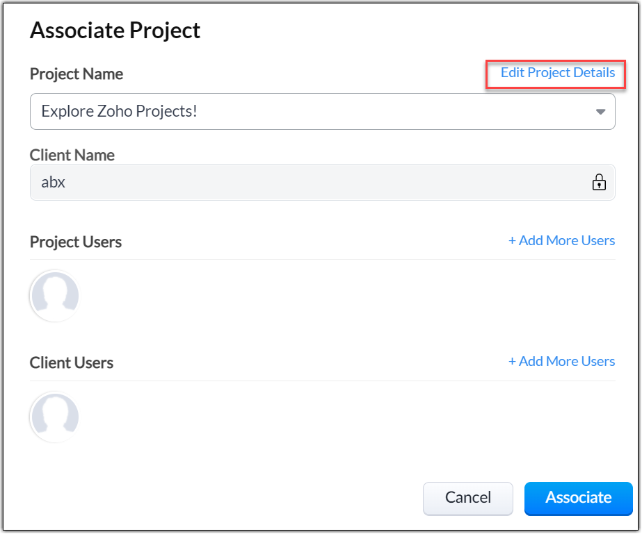This screenshot has height=534, width=642.
Task: Confirm with the blue Associate button
Action: click(578, 498)
